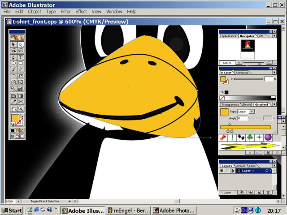Select the Ellipse tool
Image resolution: width=287 pixels, height=215 pixels.
tap(13, 63)
